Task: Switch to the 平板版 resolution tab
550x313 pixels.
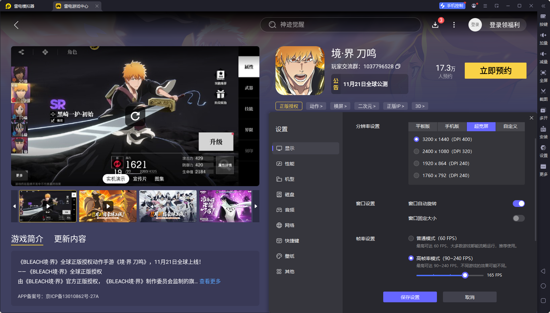Action: (x=423, y=126)
